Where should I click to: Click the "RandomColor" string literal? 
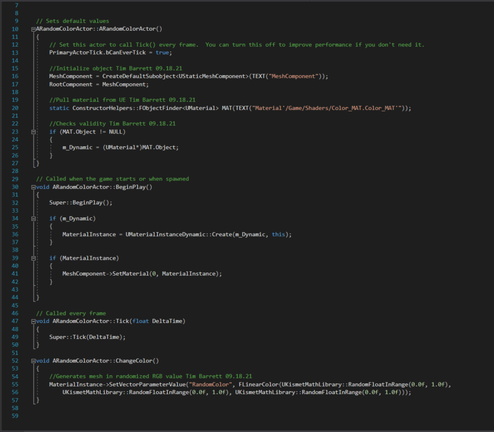pyautogui.click(x=211, y=384)
